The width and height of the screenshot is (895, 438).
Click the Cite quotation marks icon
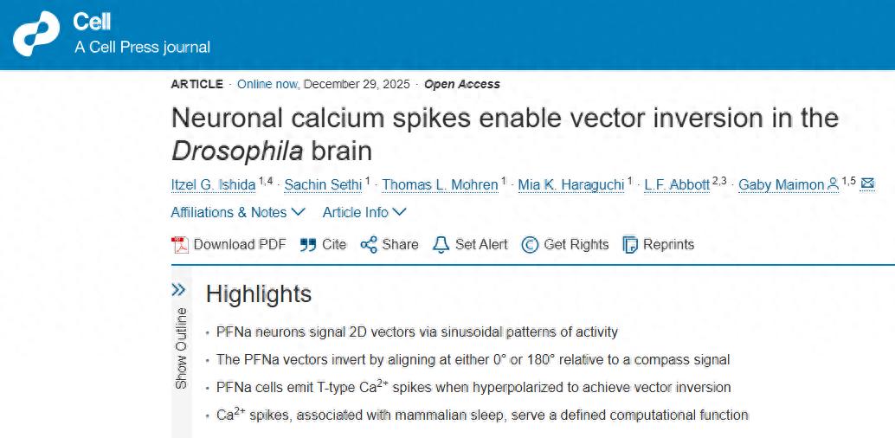point(308,245)
